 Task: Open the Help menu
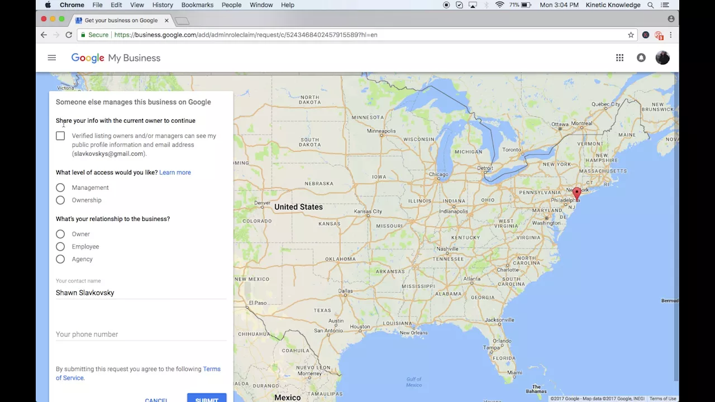[288, 5]
